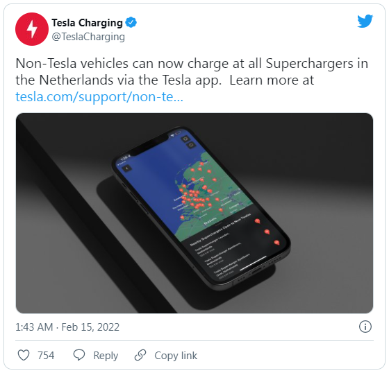Tap the first red pin in Nearby list
The height and width of the screenshot is (373, 389).
point(258,221)
